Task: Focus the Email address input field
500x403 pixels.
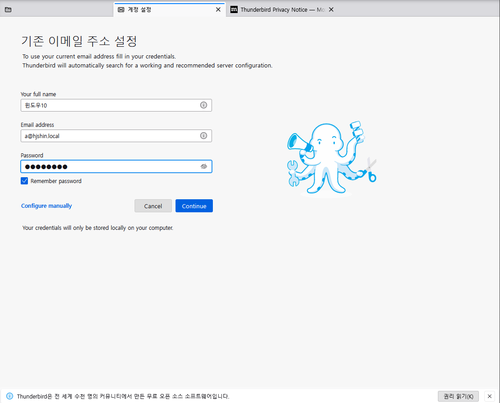Action: click(116, 136)
